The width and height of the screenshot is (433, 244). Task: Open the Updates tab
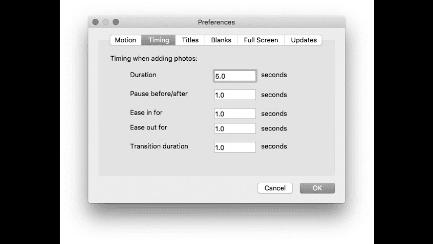click(304, 40)
